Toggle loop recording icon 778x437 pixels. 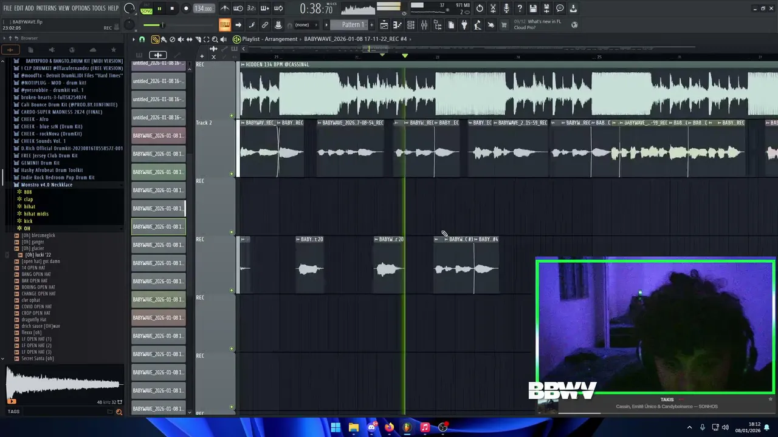tap(278, 8)
